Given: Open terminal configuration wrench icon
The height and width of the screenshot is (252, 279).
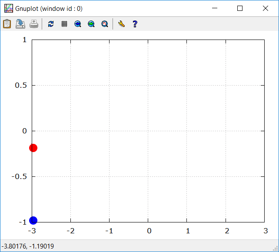Looking at the screenshot, I should point(122,24).
